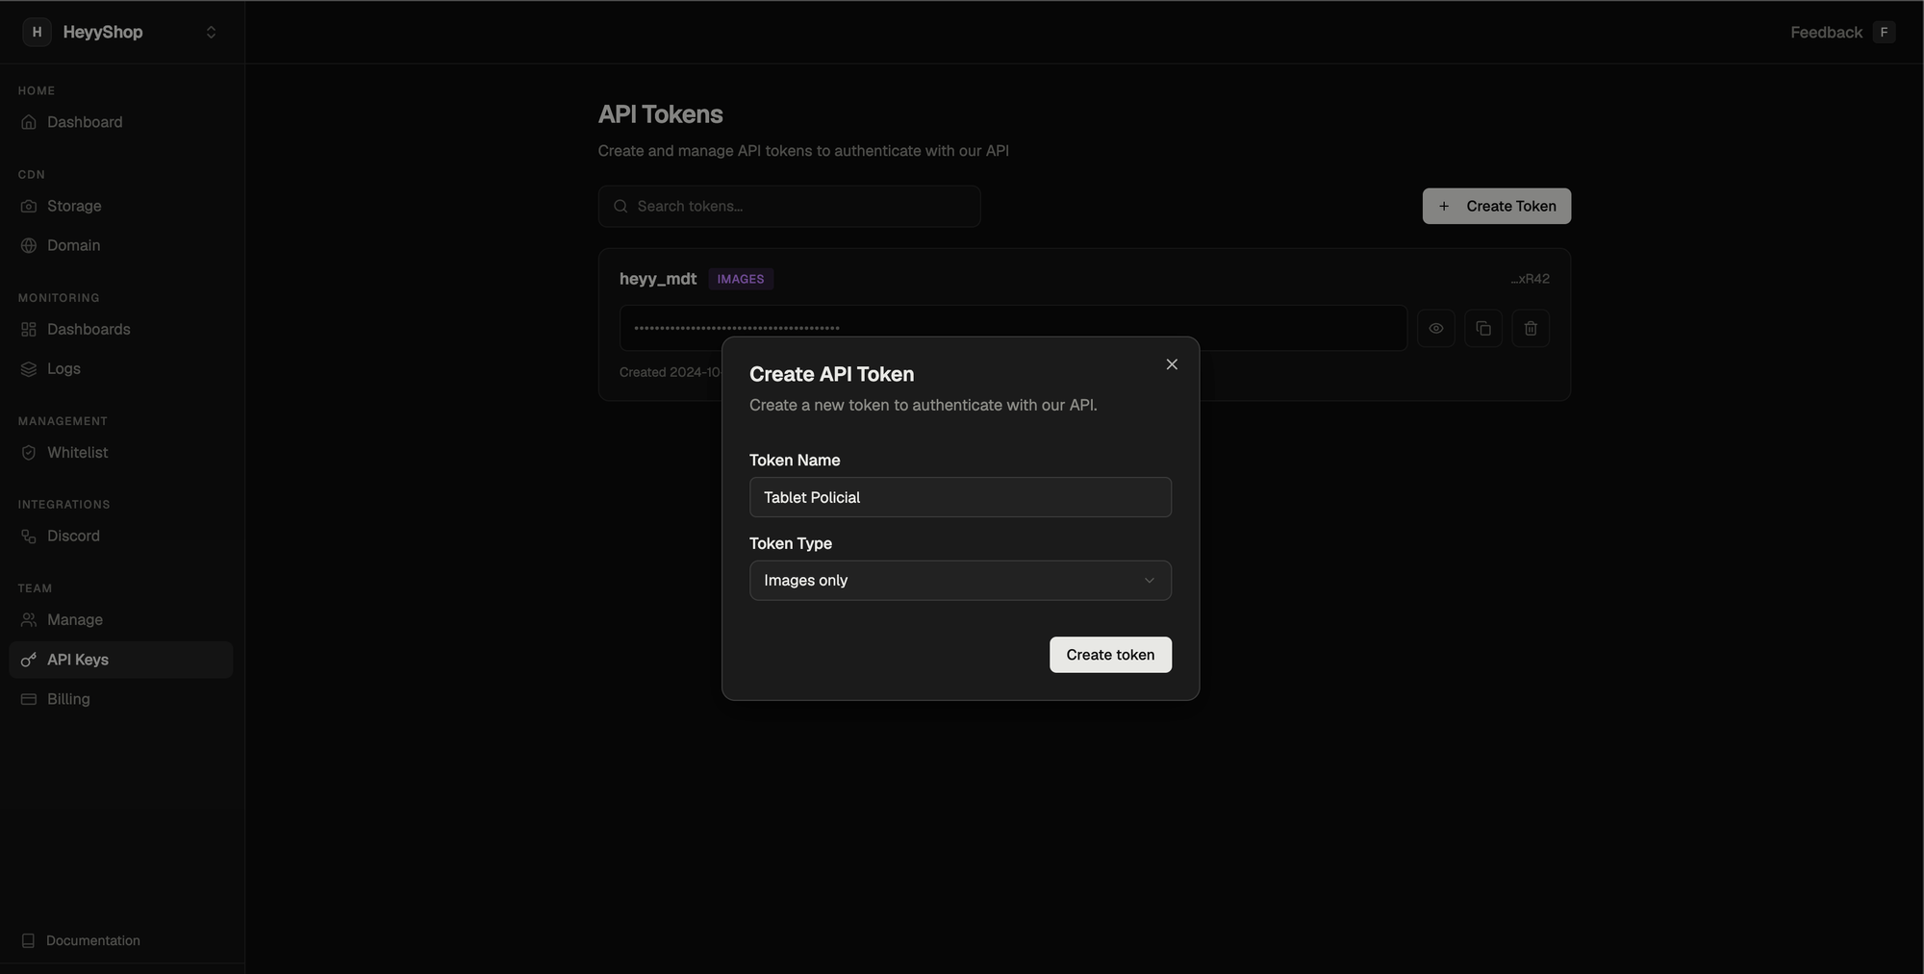Submit with Create token button
1924x974 pixels.
(1110, 655)
